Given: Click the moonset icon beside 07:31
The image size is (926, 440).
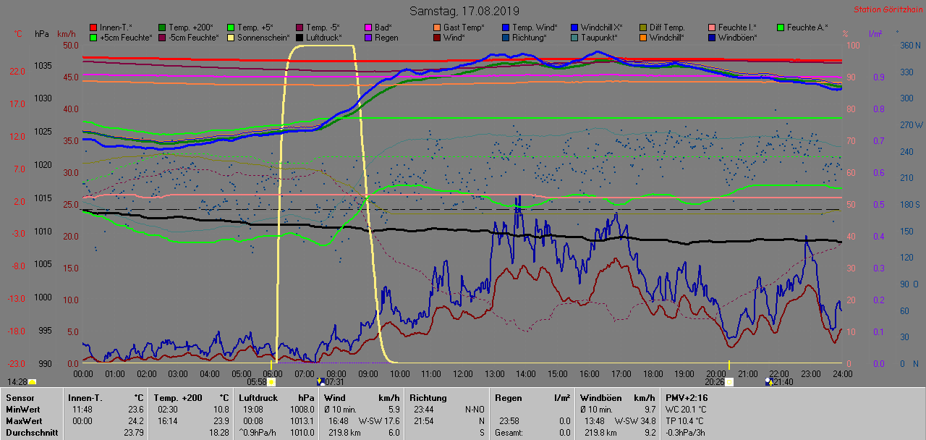Looking at the screenshot, I should 320,381.
